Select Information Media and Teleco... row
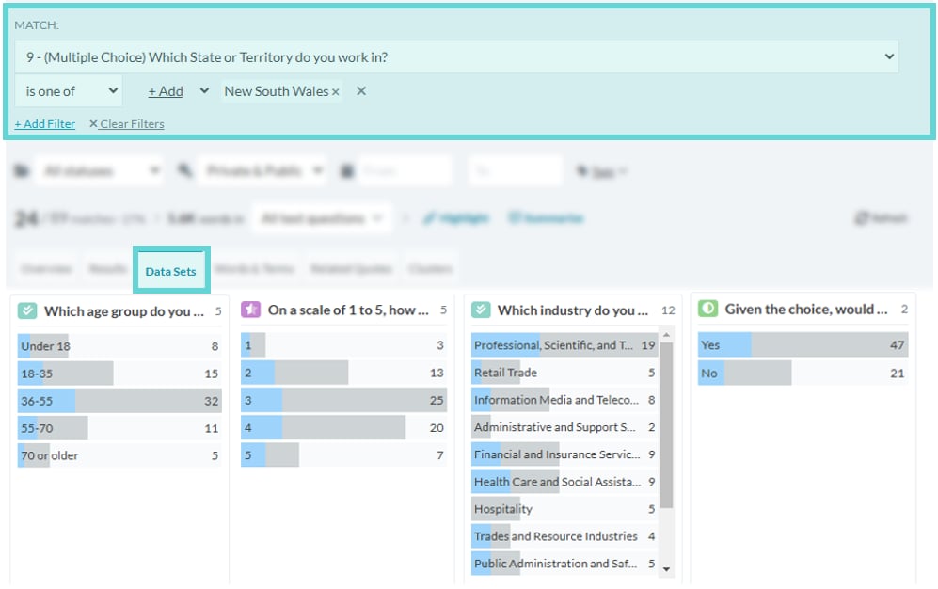Image resolution: width=938 pixels, height=589 pixels. pos(564,400)
